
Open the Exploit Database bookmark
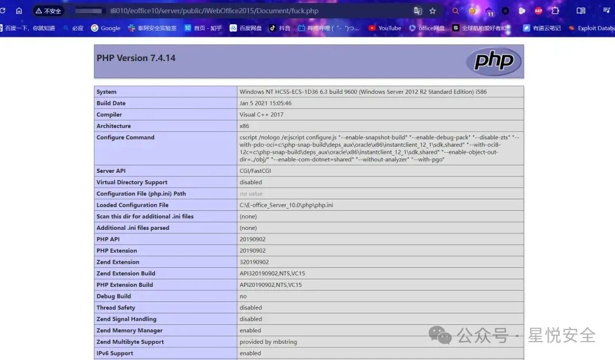pyautogui.click(x=591, y=28)
